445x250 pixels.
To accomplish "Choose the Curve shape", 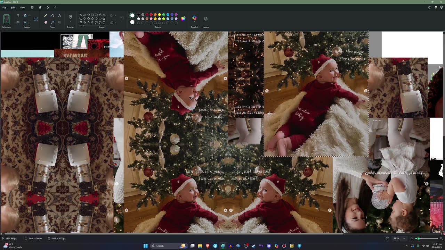I will [x=85, y=15].
